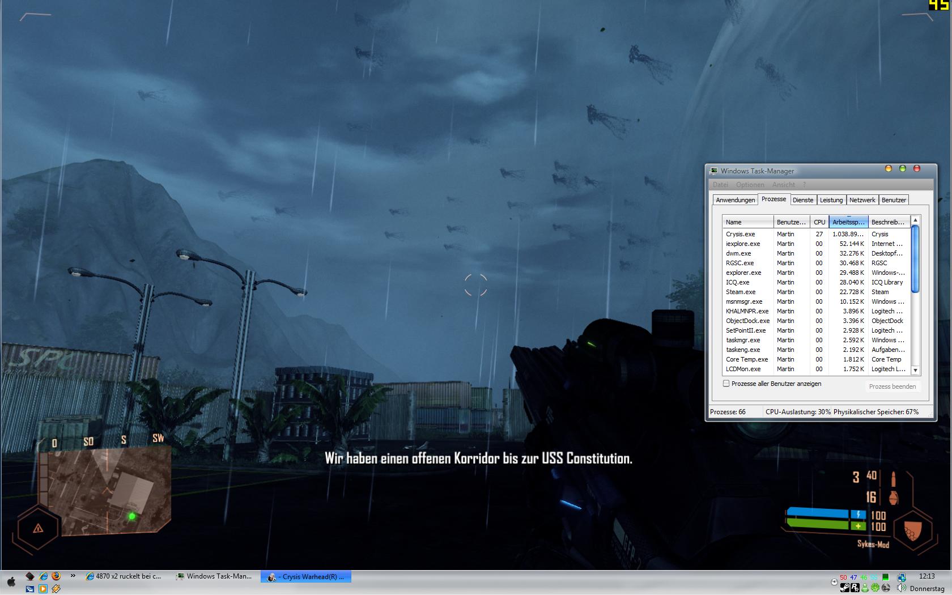Screen dimensions: 952x595
Task: Sort by the Benutze... column header
Action: (x=792, y=222)
